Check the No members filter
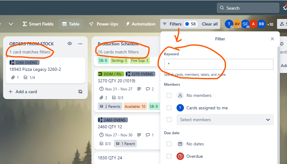This screenshot has width=287, height=164. coord(169,95)
